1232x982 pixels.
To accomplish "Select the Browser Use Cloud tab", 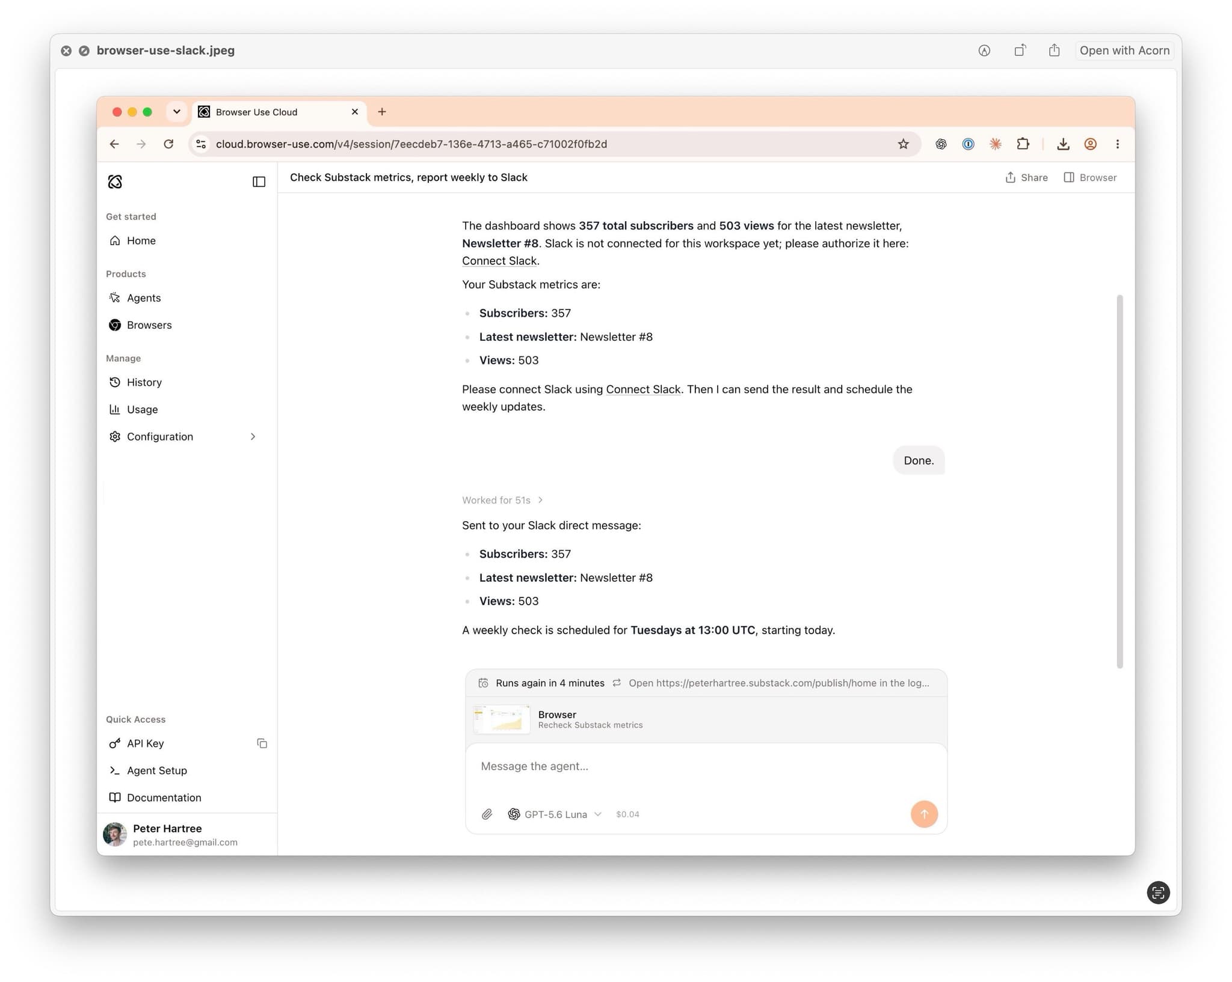I will tap(279, 112).
